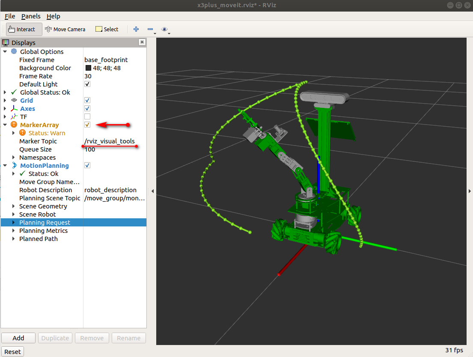Click the Global Status green checkmark icon

pos(14,92)
